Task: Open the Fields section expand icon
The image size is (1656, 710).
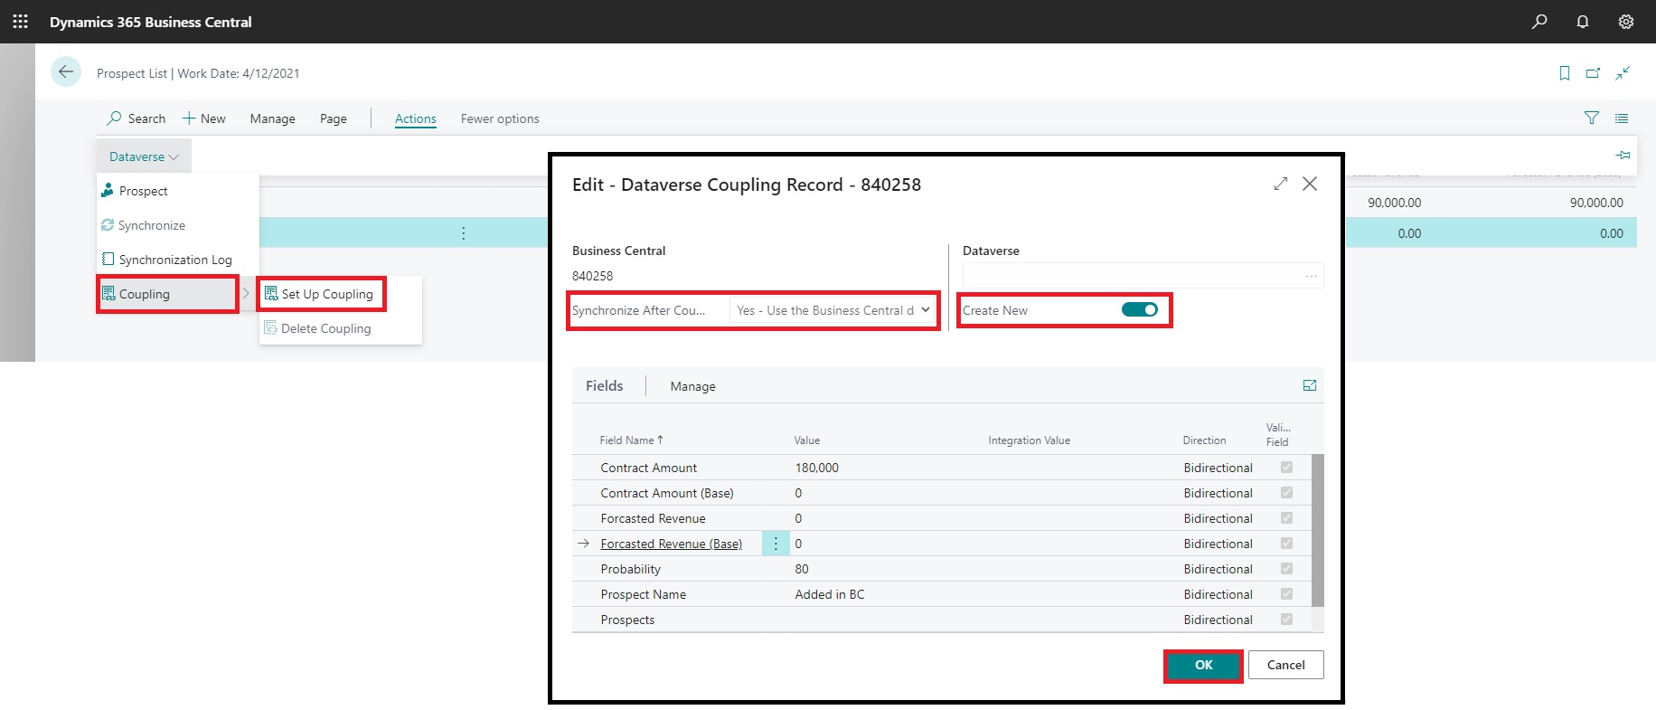Action: (x=1309, y=386)
